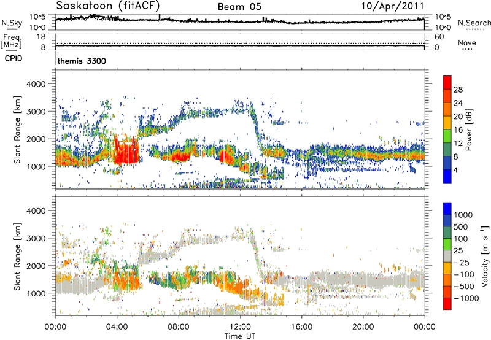Click the 'Freq. [MHz]' axis label
491x340 pixels.
pos(11,41)
